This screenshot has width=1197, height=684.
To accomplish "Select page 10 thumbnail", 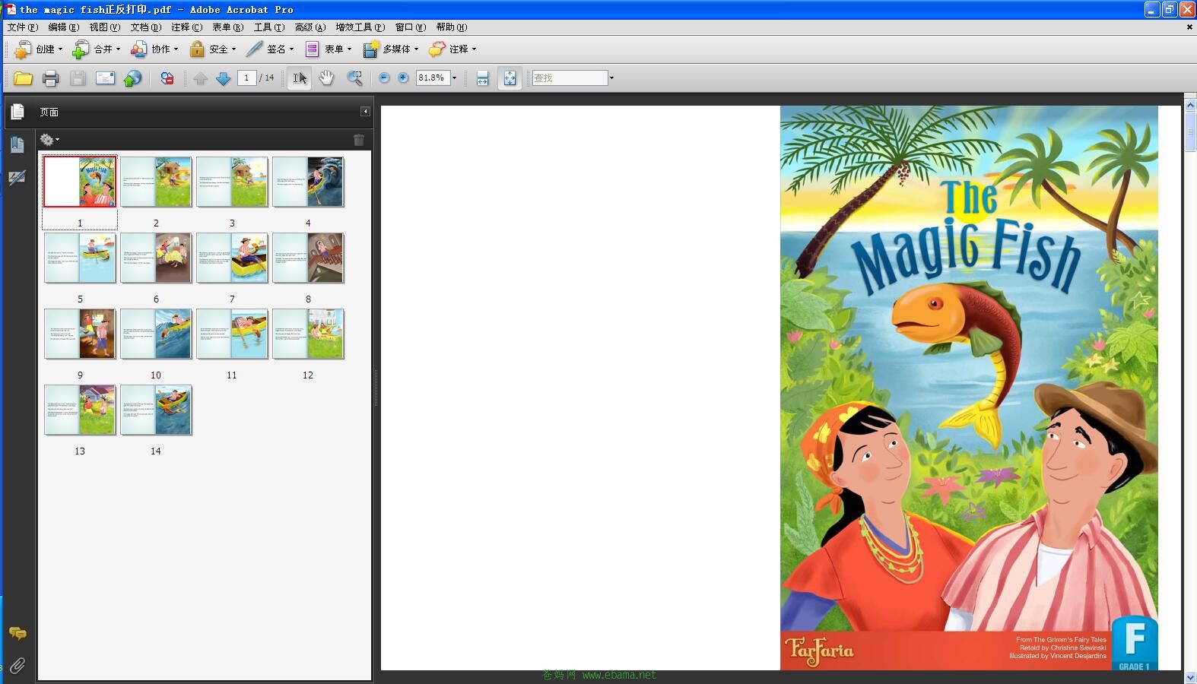I will (x=156, y=334).
